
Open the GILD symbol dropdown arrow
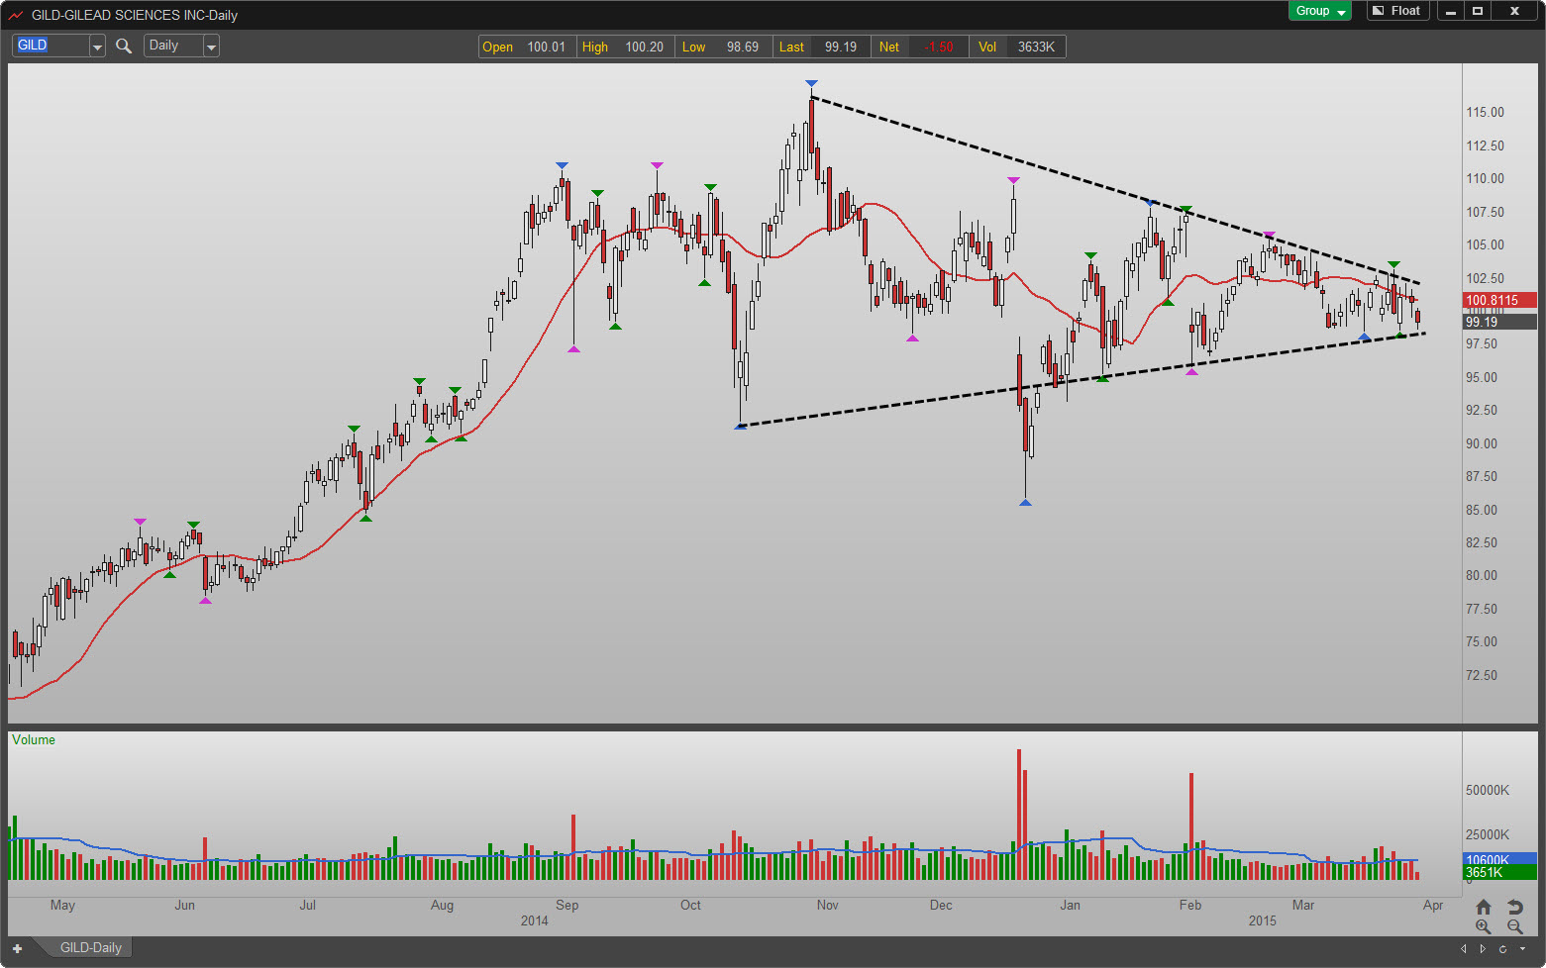[97, 47]
